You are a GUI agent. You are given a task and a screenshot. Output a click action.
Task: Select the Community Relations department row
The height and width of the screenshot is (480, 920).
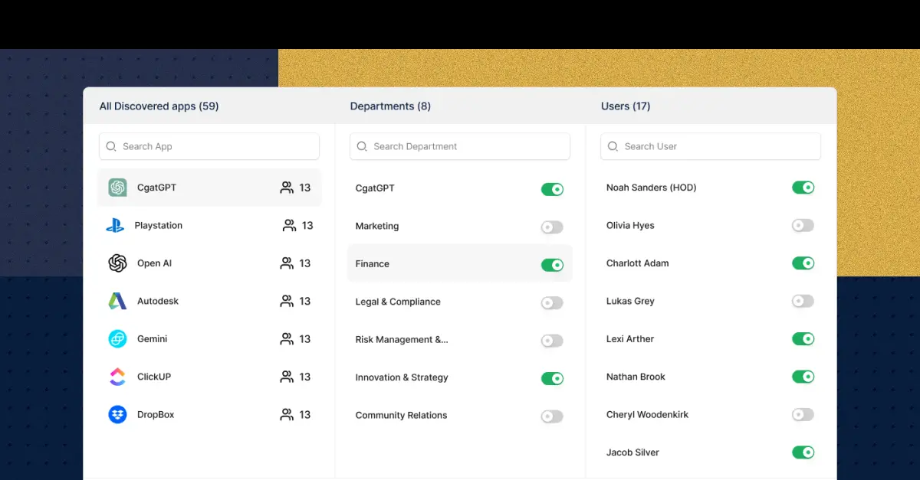tap(401, 416)
